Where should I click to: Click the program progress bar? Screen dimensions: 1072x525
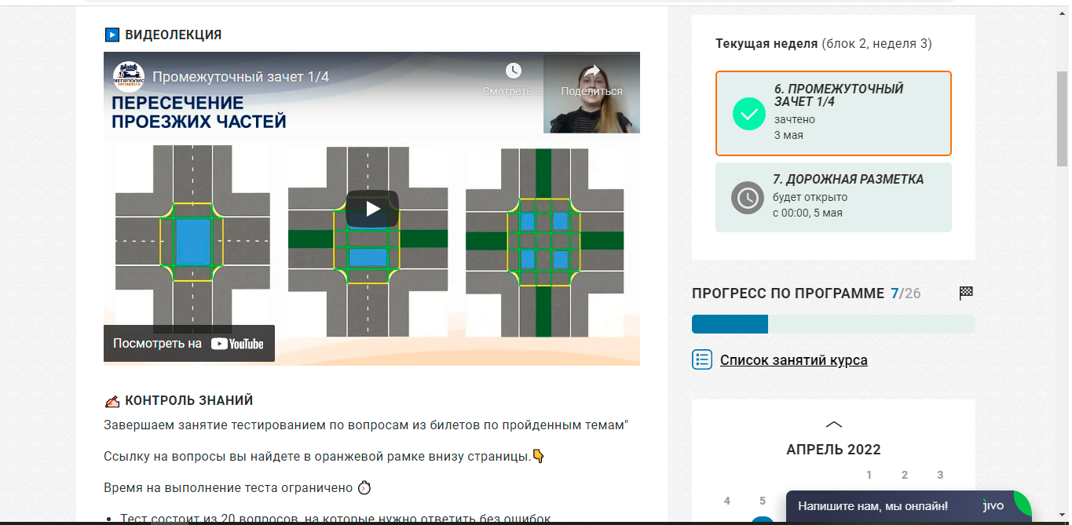click(x=833, y=324)
